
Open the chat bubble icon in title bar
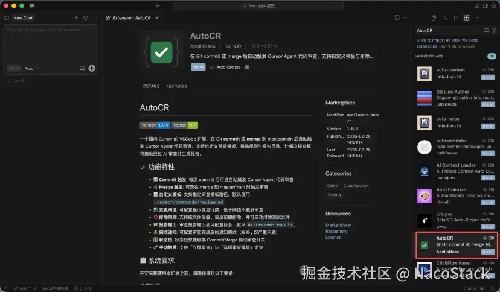[x=31, y=6]
